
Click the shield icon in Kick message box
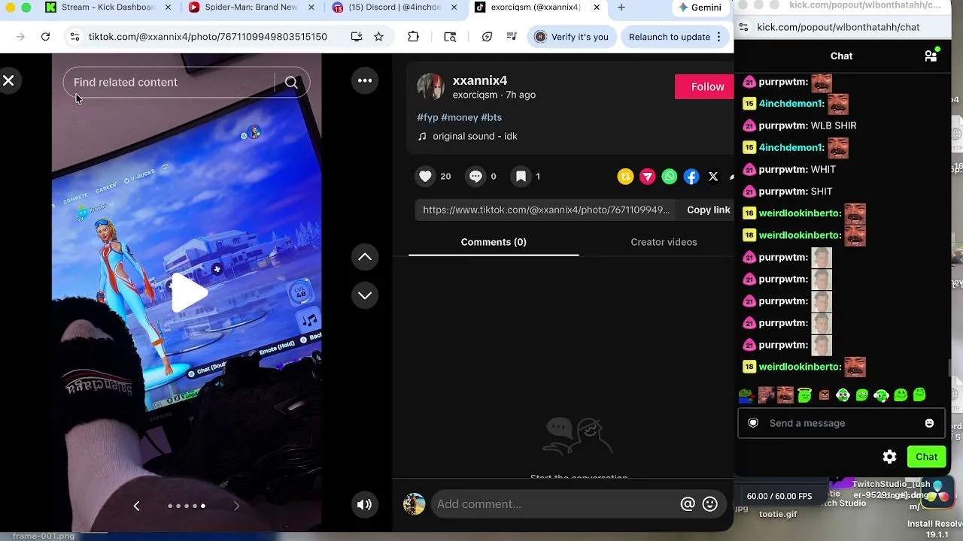tap(753, 423)
